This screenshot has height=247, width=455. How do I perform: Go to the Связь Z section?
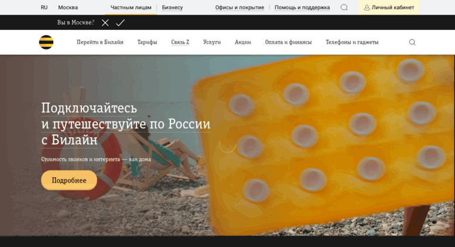(180, 42)
